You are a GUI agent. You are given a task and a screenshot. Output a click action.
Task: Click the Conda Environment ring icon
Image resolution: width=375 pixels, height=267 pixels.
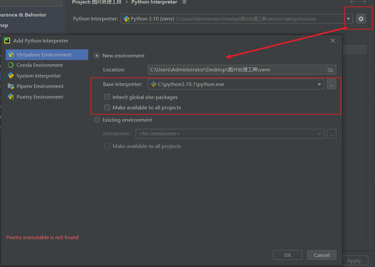click(x=11, y=65)
